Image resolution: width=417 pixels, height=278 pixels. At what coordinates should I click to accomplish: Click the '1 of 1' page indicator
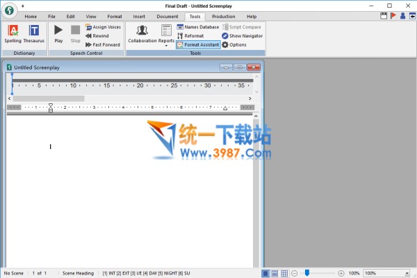click(40, 273)
